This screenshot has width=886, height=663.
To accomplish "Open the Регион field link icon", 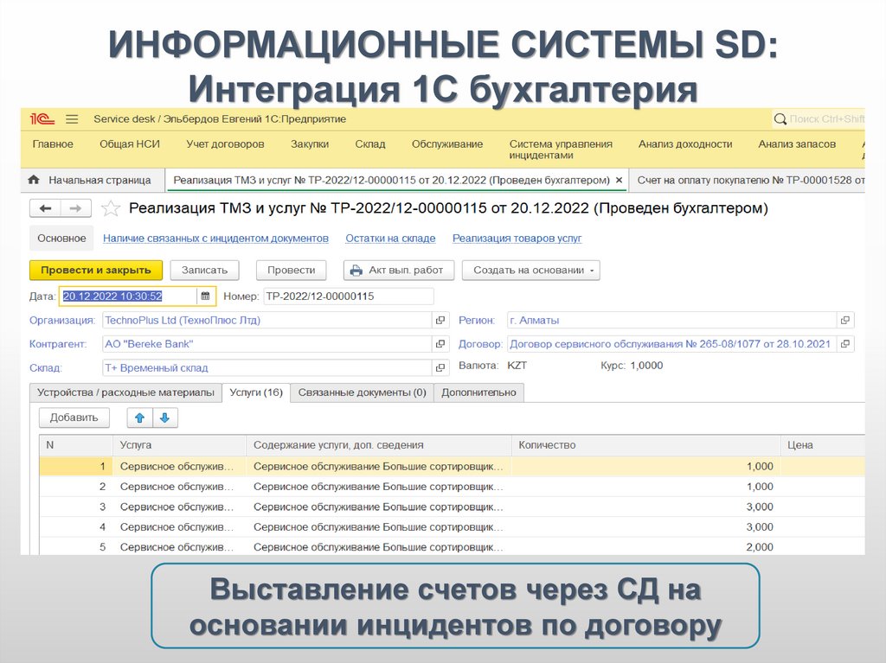I will 845,320.
